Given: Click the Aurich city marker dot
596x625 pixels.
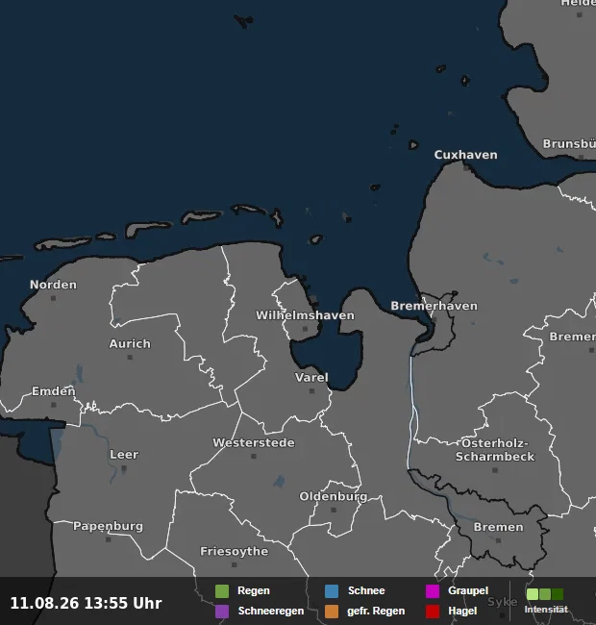Looking at the screenshot, I should 130,357.
